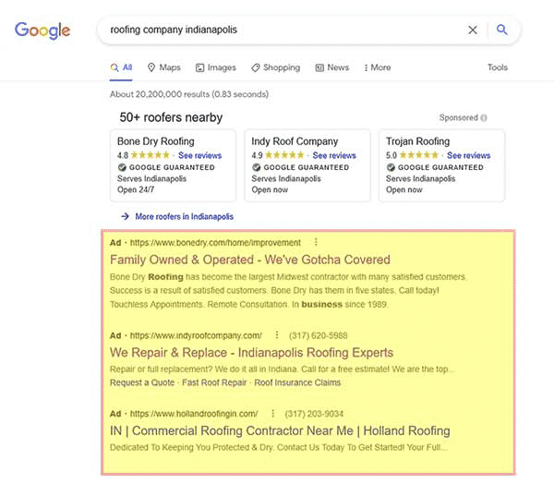Open the Maps tab
The width and height of the screenshot is (554, 484).
point(164,67)
